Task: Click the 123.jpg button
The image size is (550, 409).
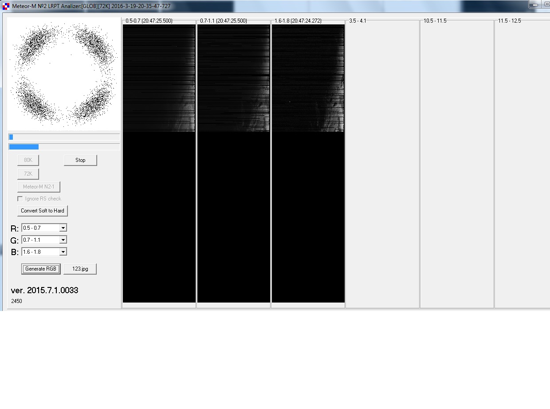Action: click(80, 269)
